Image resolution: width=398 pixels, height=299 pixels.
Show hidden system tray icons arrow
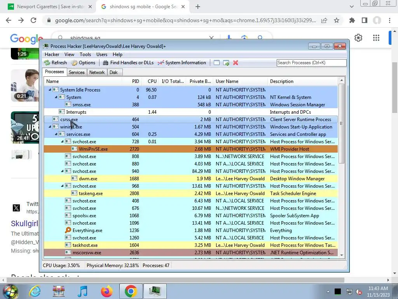tap(328, 292)
